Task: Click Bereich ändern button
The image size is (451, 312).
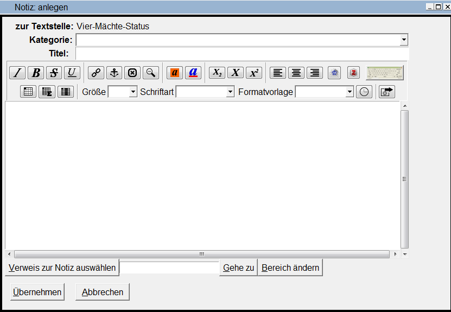Action: 290,268
